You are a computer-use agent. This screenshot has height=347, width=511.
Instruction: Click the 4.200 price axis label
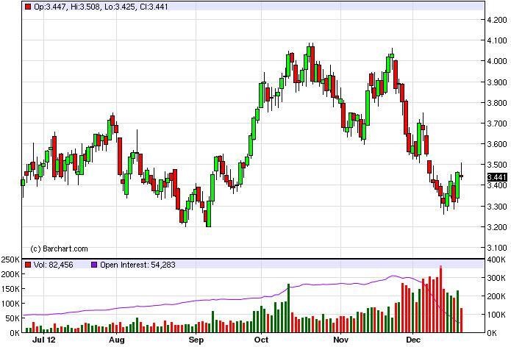point(497,20)
